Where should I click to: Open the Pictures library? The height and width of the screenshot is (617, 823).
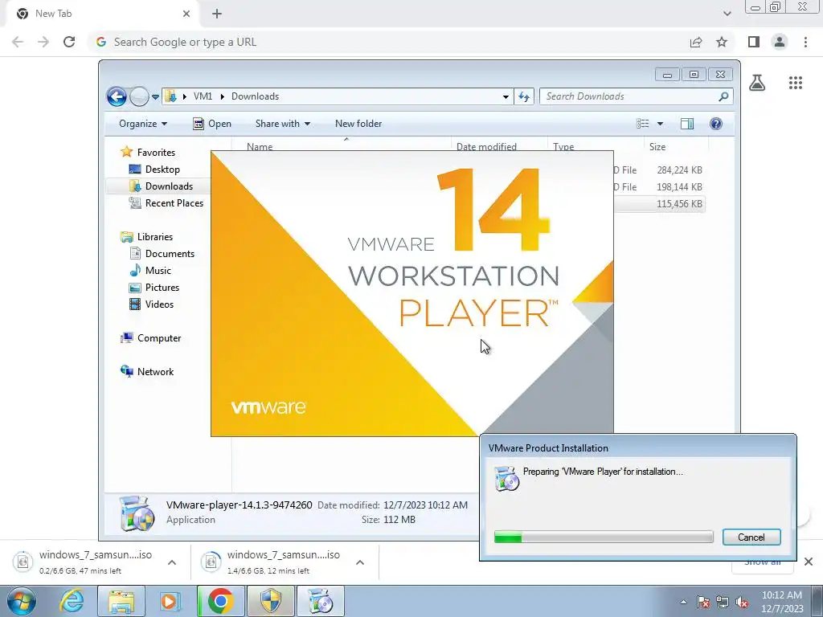154,288
